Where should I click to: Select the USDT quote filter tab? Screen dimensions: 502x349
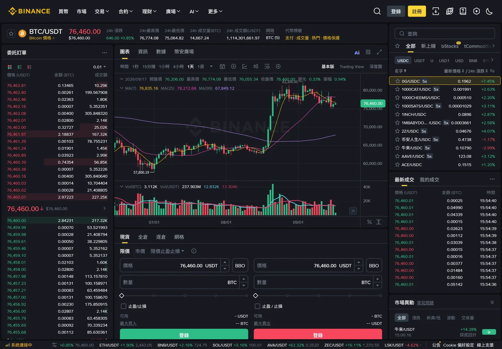[x=419, y=61]
